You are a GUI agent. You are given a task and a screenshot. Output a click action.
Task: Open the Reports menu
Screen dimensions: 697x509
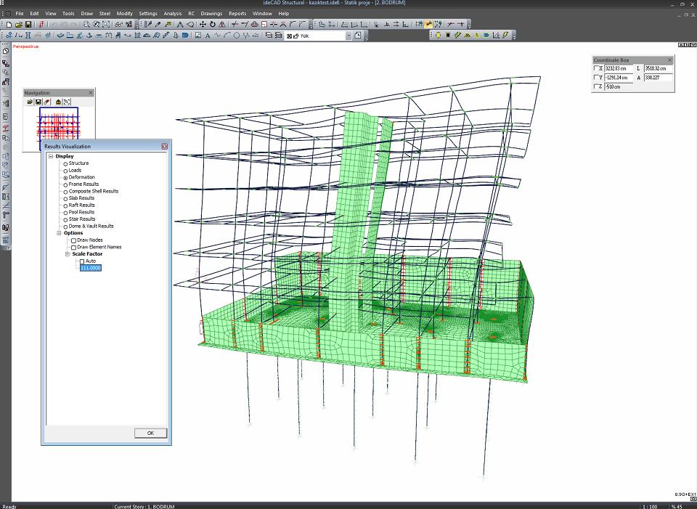point(237,13)
